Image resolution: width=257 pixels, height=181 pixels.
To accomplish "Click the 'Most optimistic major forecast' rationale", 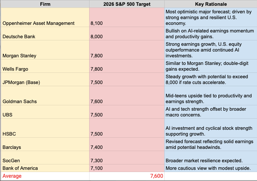I will click(211, 17).
